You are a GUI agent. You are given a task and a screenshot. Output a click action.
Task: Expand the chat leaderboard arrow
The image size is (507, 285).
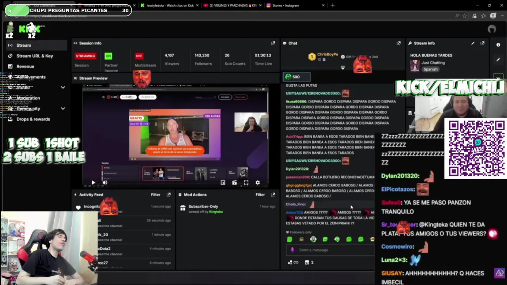tap(343, 68)
